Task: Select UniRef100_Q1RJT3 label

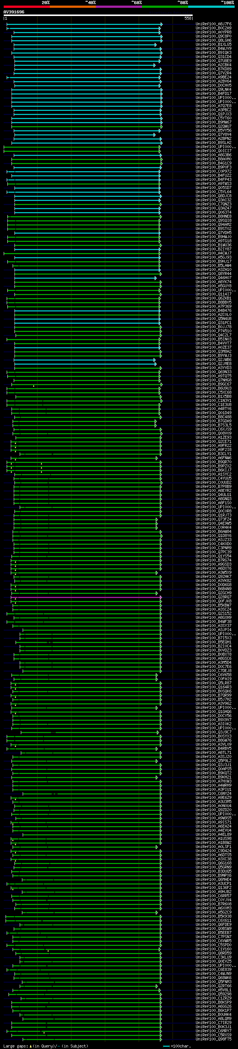Action: (x=213, y=515)
